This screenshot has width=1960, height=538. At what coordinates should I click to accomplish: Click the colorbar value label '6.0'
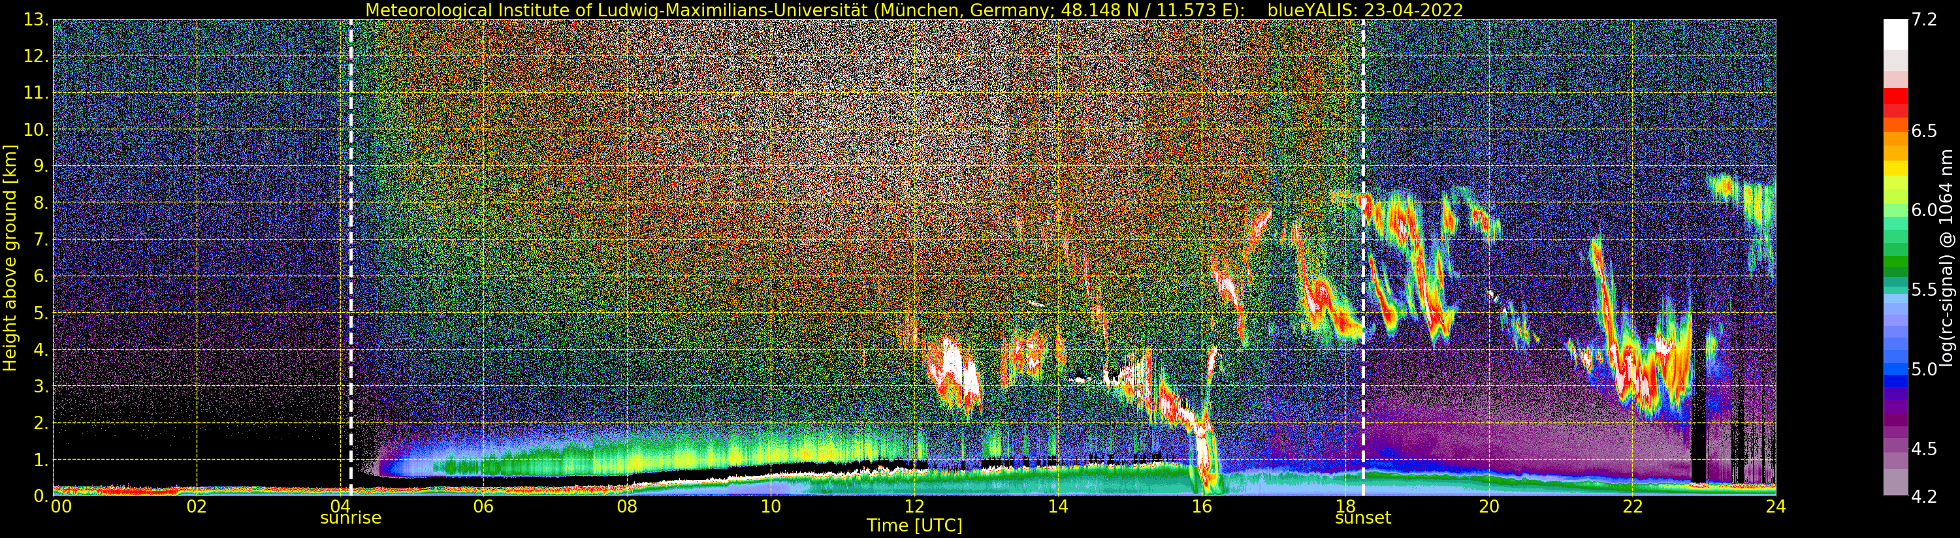1924,210
